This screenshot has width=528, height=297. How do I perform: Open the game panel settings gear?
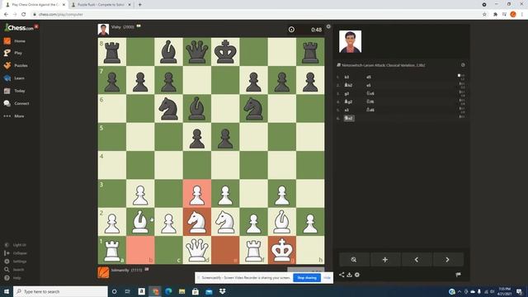pyautogui.click(x=357, y=275)
